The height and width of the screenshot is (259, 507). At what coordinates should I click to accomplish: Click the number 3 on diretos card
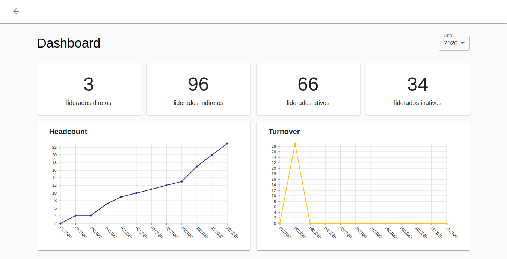89,84
